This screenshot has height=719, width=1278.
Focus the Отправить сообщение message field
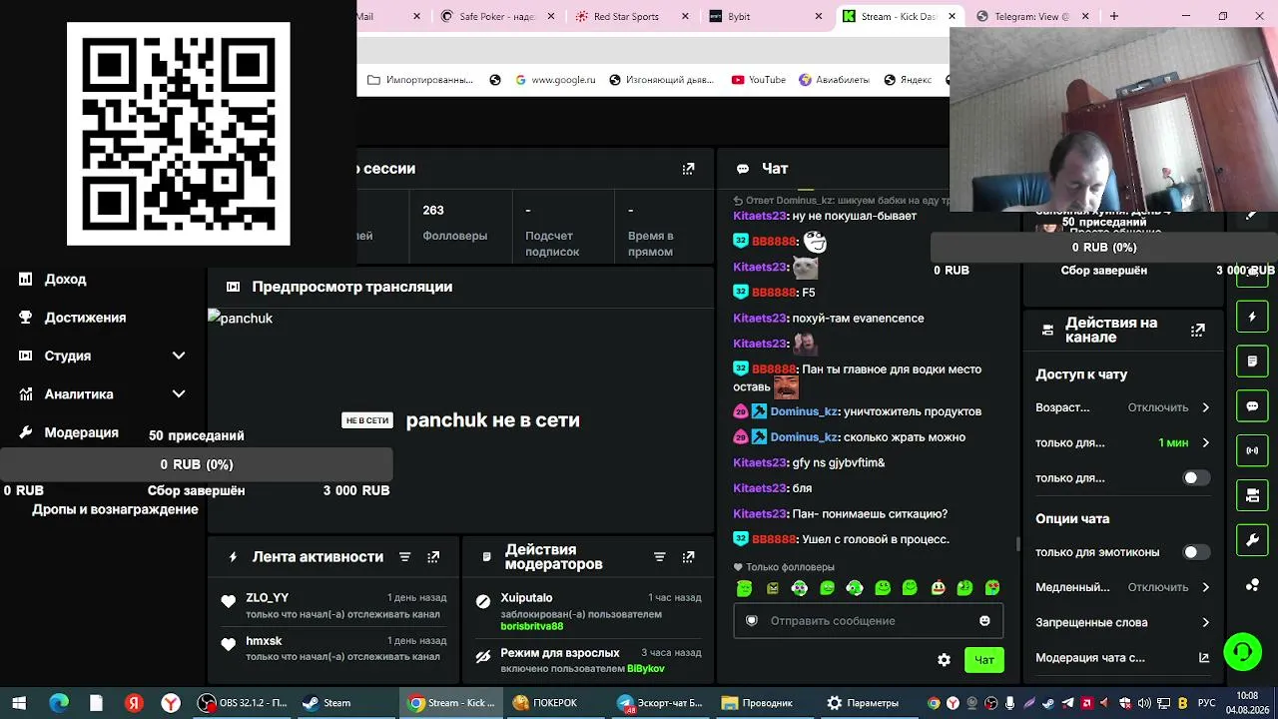click(868, 621)
